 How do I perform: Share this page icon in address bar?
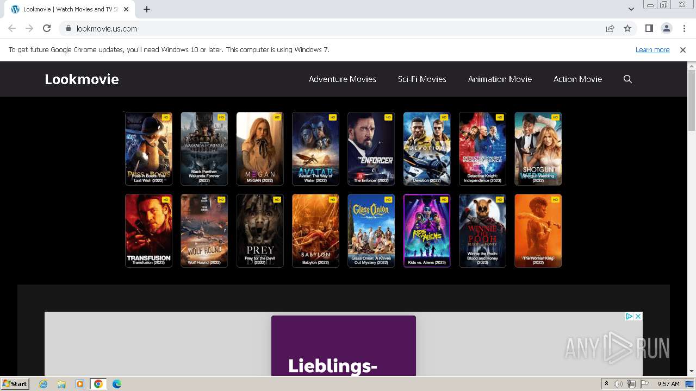pos(610,28)
